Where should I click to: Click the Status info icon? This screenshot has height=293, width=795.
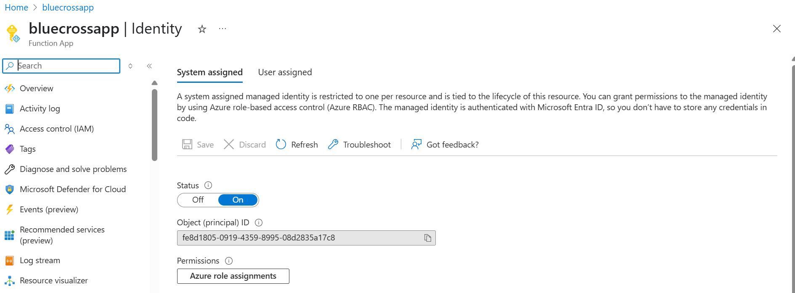tap(208, 185)
